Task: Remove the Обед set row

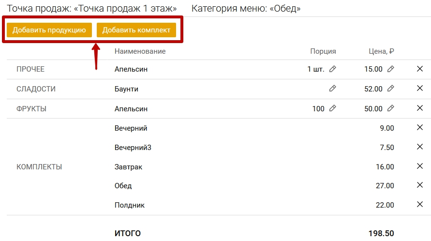Action: tap(420, 185)
